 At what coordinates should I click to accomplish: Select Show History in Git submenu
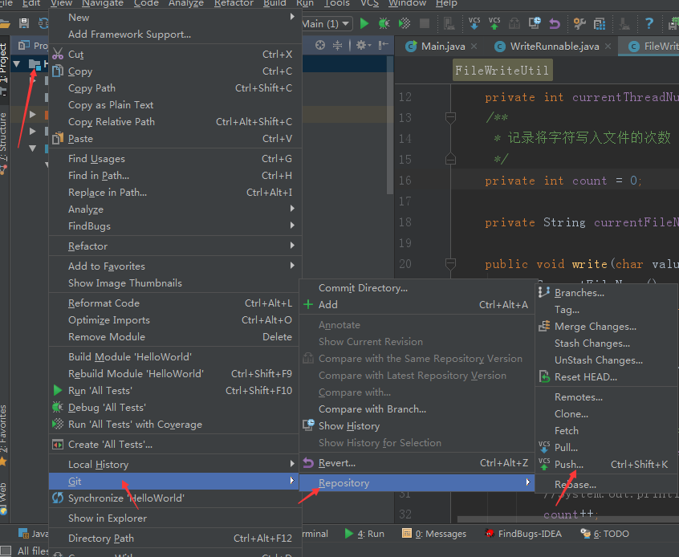[x=417, y=425]
